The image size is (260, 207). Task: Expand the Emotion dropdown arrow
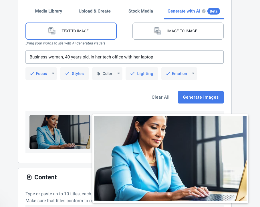coord(193,73)
